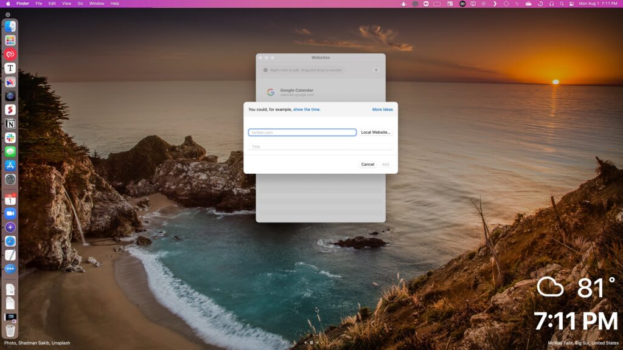Open Safari from the dock
Image resolution: width=623 pixels, height=350 pixels.
[10, 241]
